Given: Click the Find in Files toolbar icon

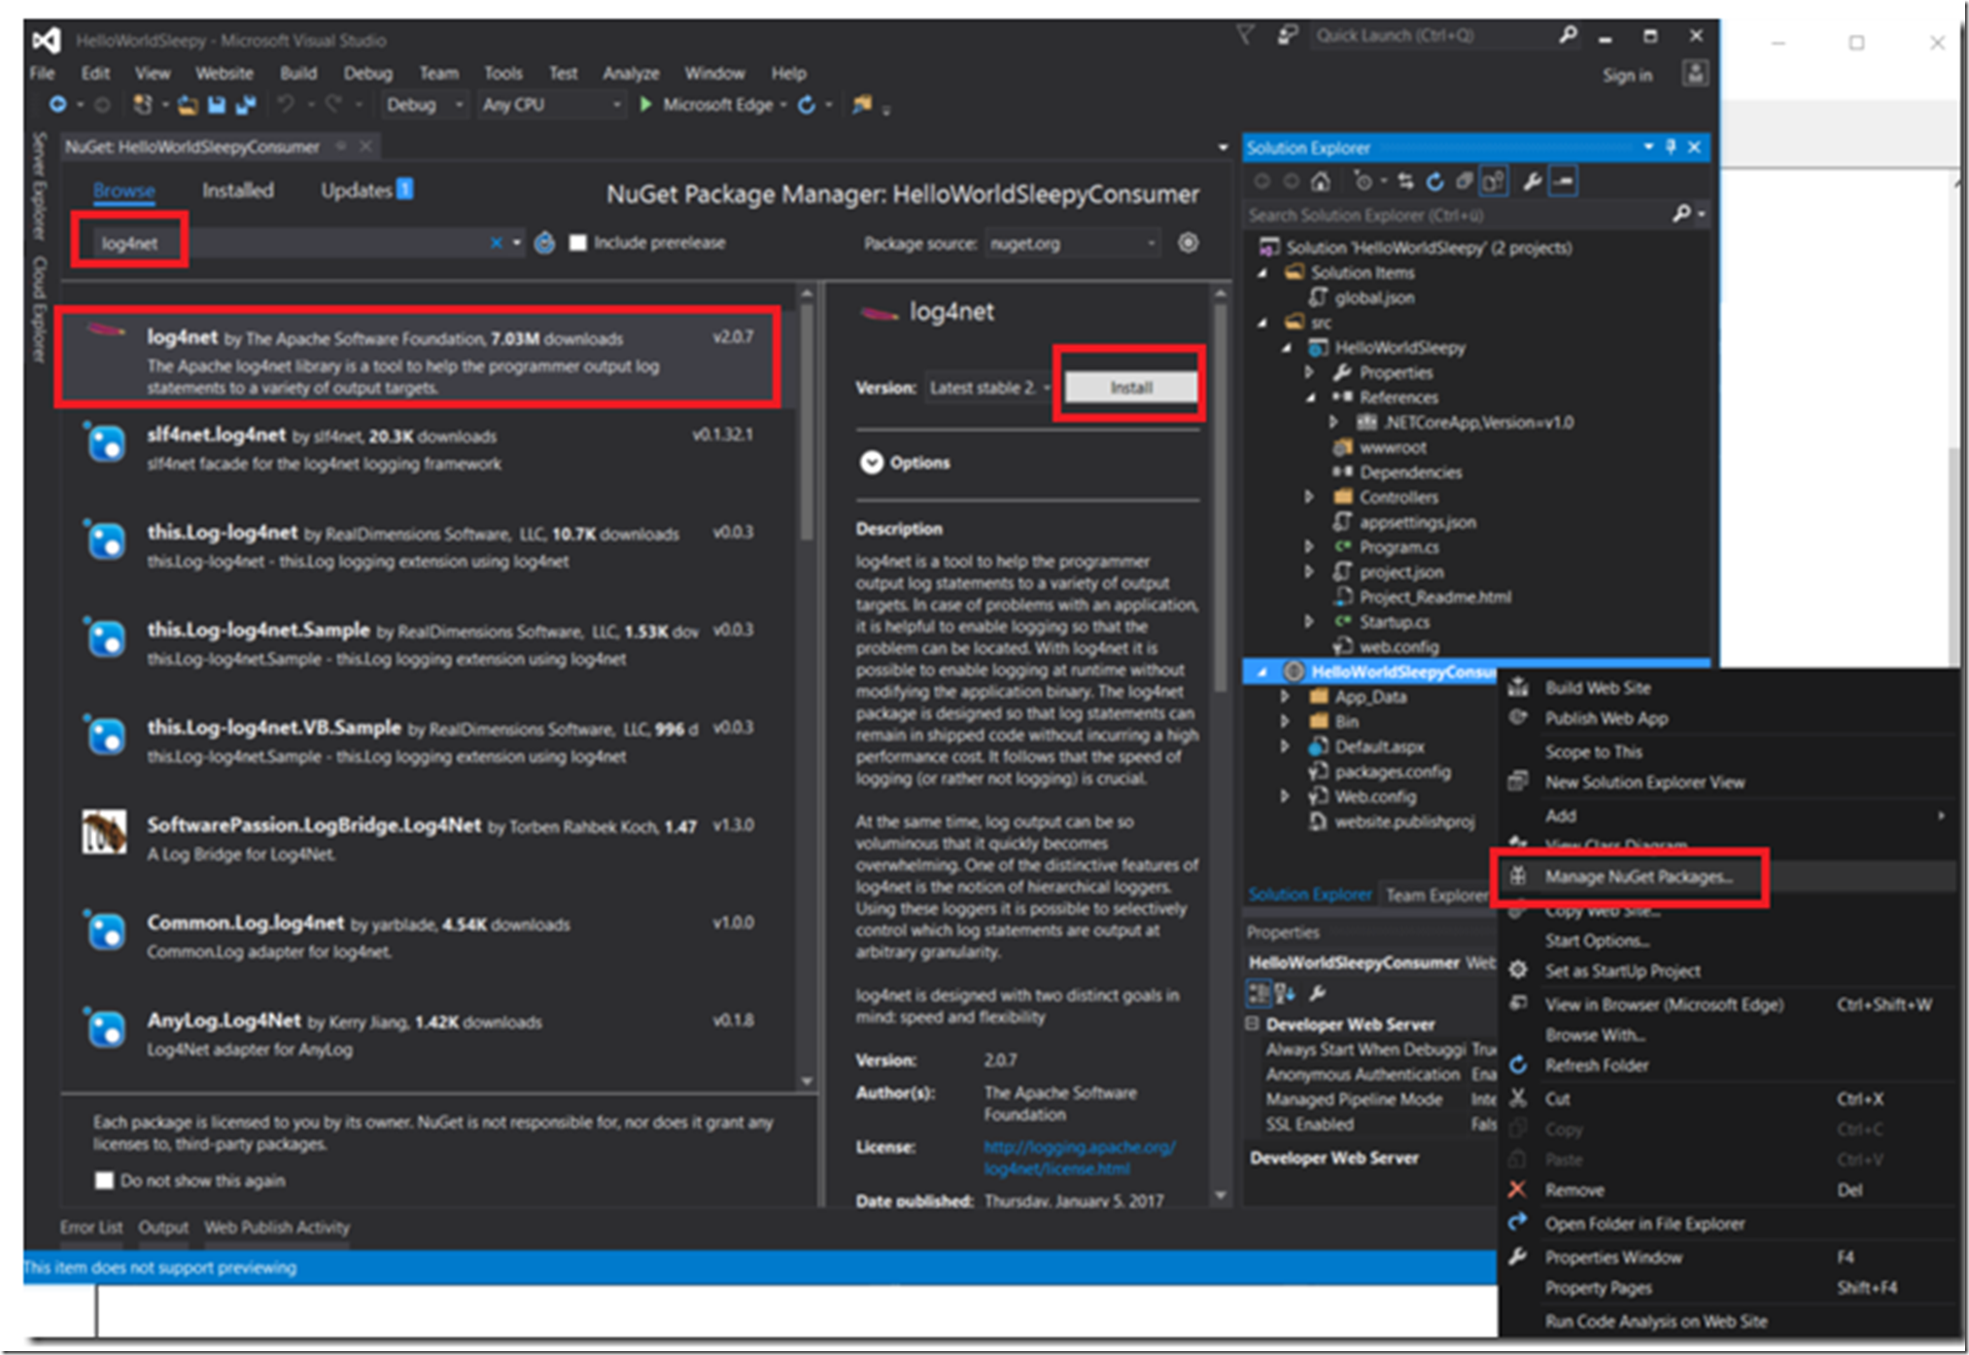Looking at the screenshot, I should click(x=861, y=104).
